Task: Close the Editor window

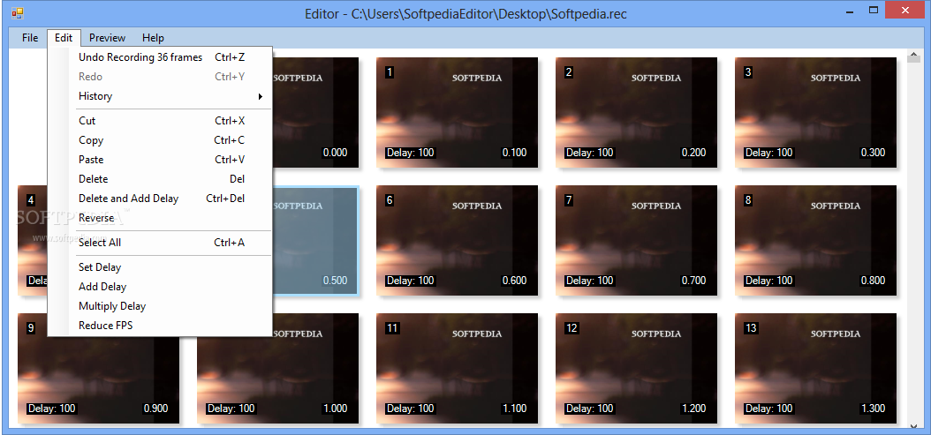Action: [905, 10]
